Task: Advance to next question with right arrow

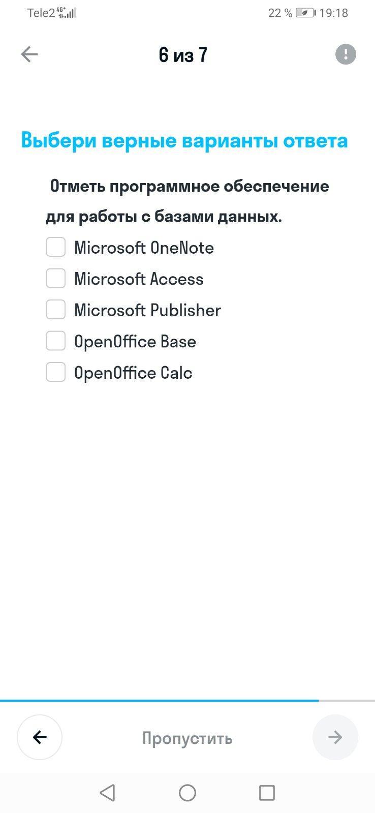Action: coord(335,737)
